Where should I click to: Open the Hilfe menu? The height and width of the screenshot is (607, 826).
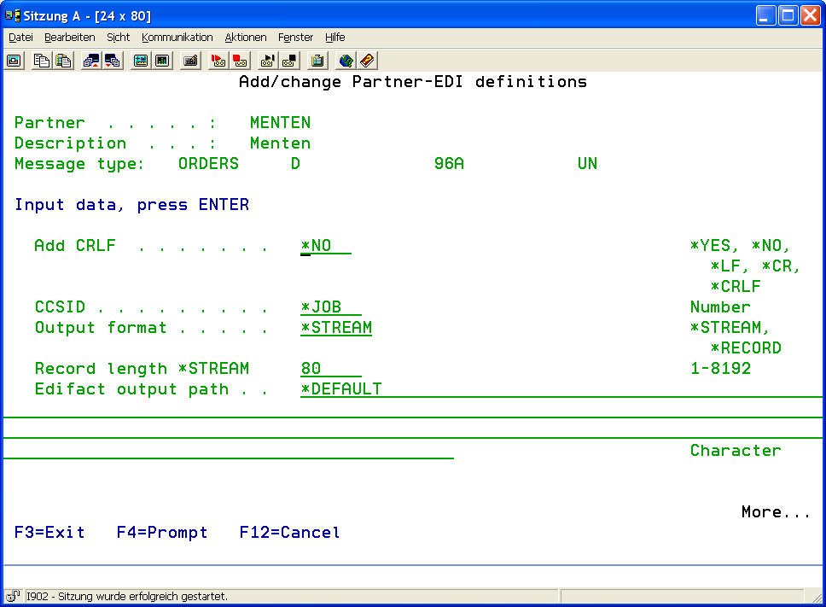pos(334,38)
